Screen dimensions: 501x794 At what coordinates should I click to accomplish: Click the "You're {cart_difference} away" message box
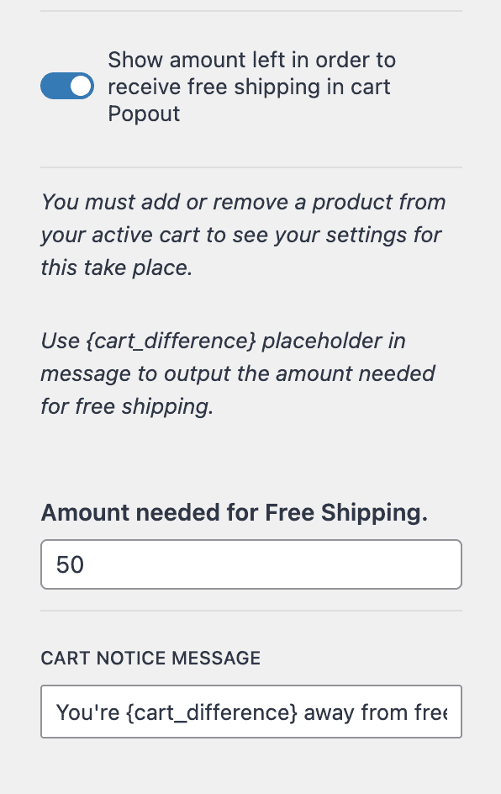tap(250, 712)
